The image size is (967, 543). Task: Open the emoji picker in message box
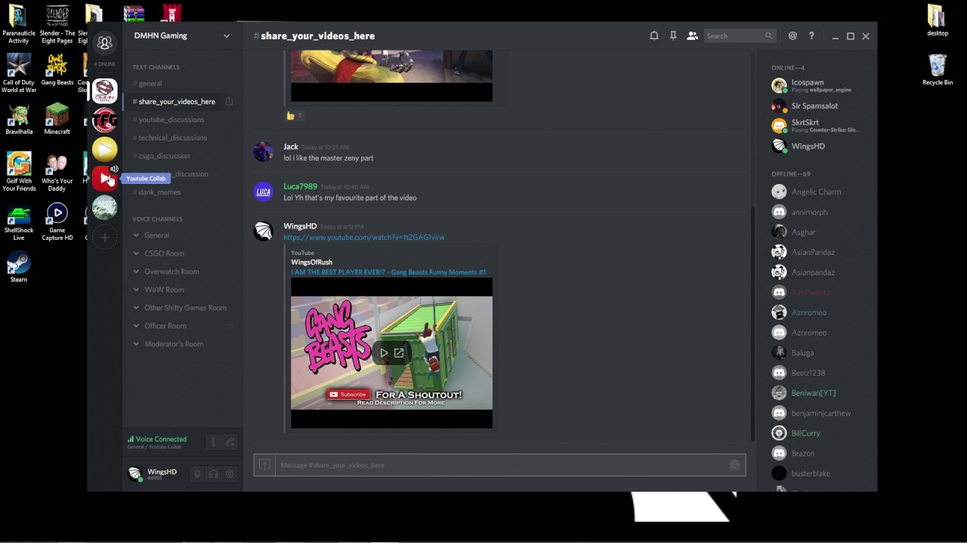click(734, 465)
